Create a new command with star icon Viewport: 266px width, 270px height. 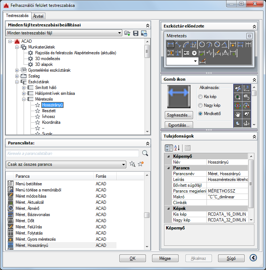coord(141,164)
